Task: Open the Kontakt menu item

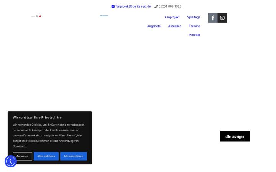Action: click(195, 35)
